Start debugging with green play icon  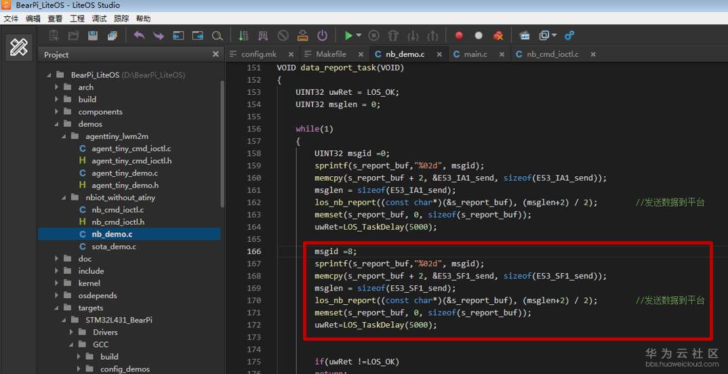(x=348, y=36)
